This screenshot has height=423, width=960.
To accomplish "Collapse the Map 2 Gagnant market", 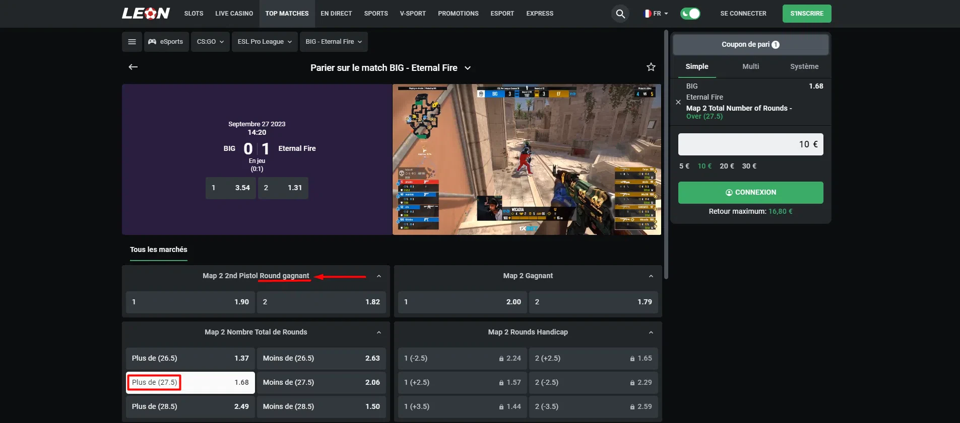I will [651, 276].
